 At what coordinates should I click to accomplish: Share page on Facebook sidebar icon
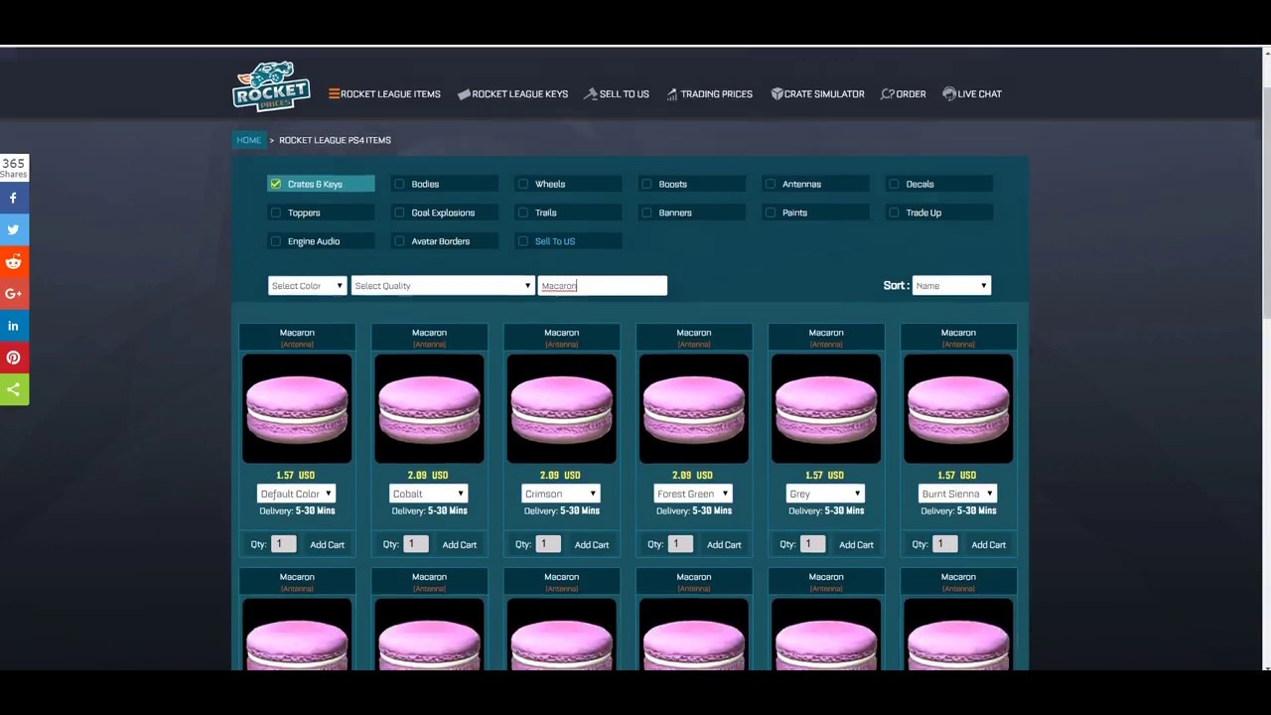point(14,199)
